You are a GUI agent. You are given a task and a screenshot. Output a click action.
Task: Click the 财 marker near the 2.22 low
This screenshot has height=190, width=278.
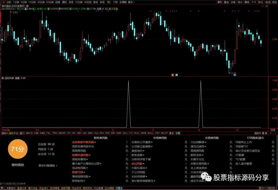point(235,75)
